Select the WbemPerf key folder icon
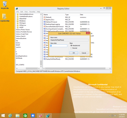This screenshot has width=127, height=118. (x=18, y=19)
